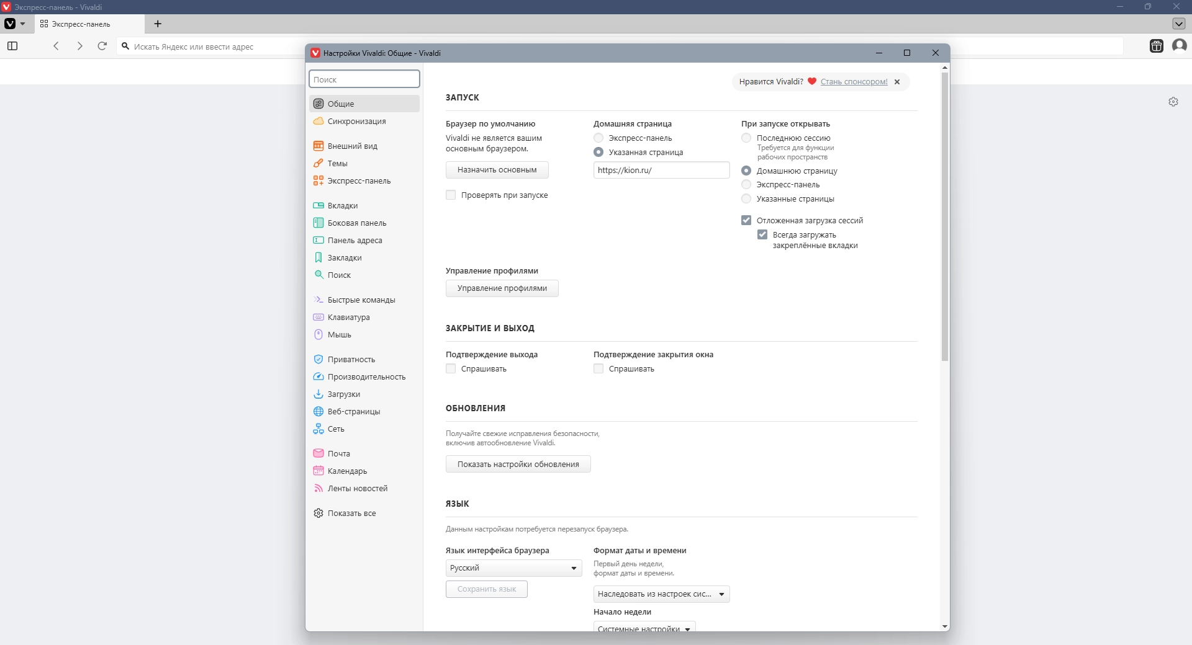Toggle Всегда загружать закреплённые вкладки checkbox
1192x645 pixels.
pos(762,234)
